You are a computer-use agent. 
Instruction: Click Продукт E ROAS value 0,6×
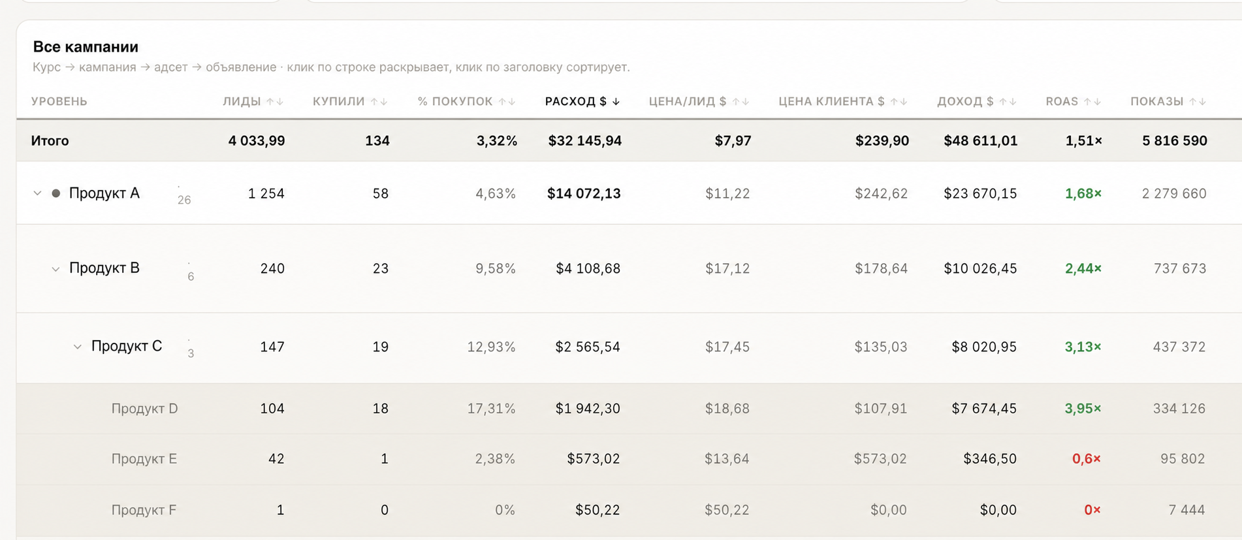coord(1087,459)
